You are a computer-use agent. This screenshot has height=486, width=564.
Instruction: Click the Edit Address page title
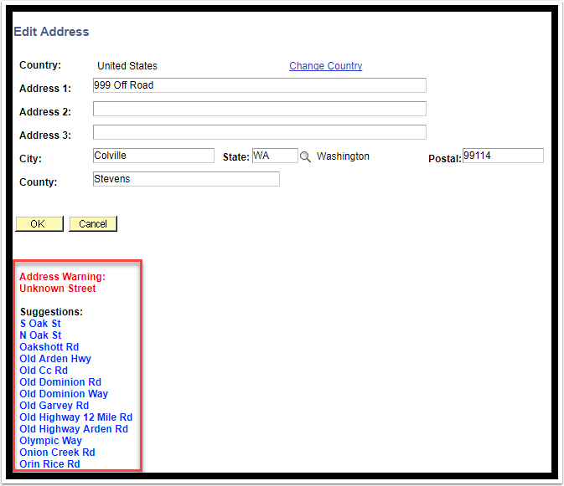[51, 32]
